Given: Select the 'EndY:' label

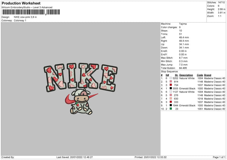Looking at the screenshot, I should 164,54.
